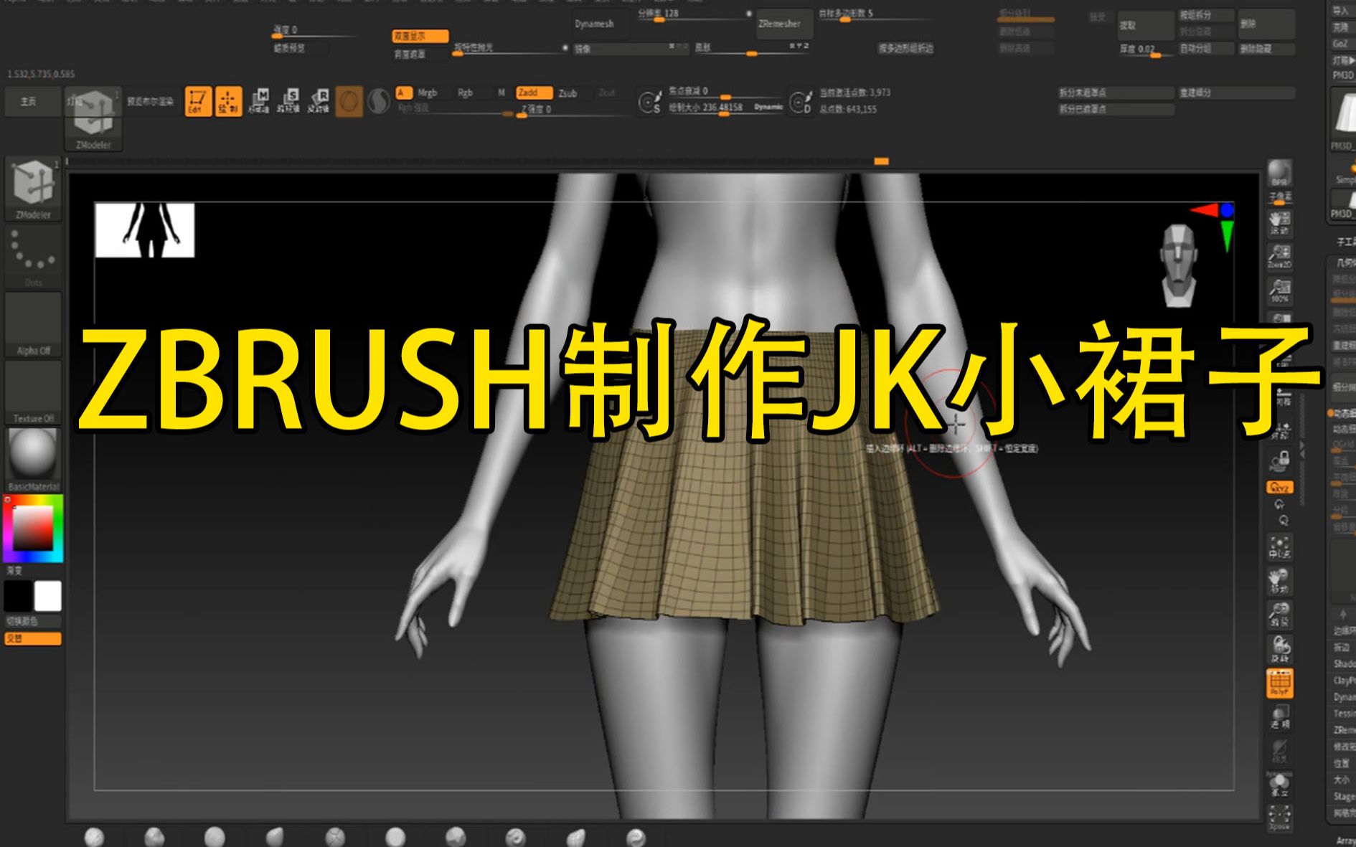Click the Scale view magnifier icon
The image size is (1356, 847).
pos(1280,615)
